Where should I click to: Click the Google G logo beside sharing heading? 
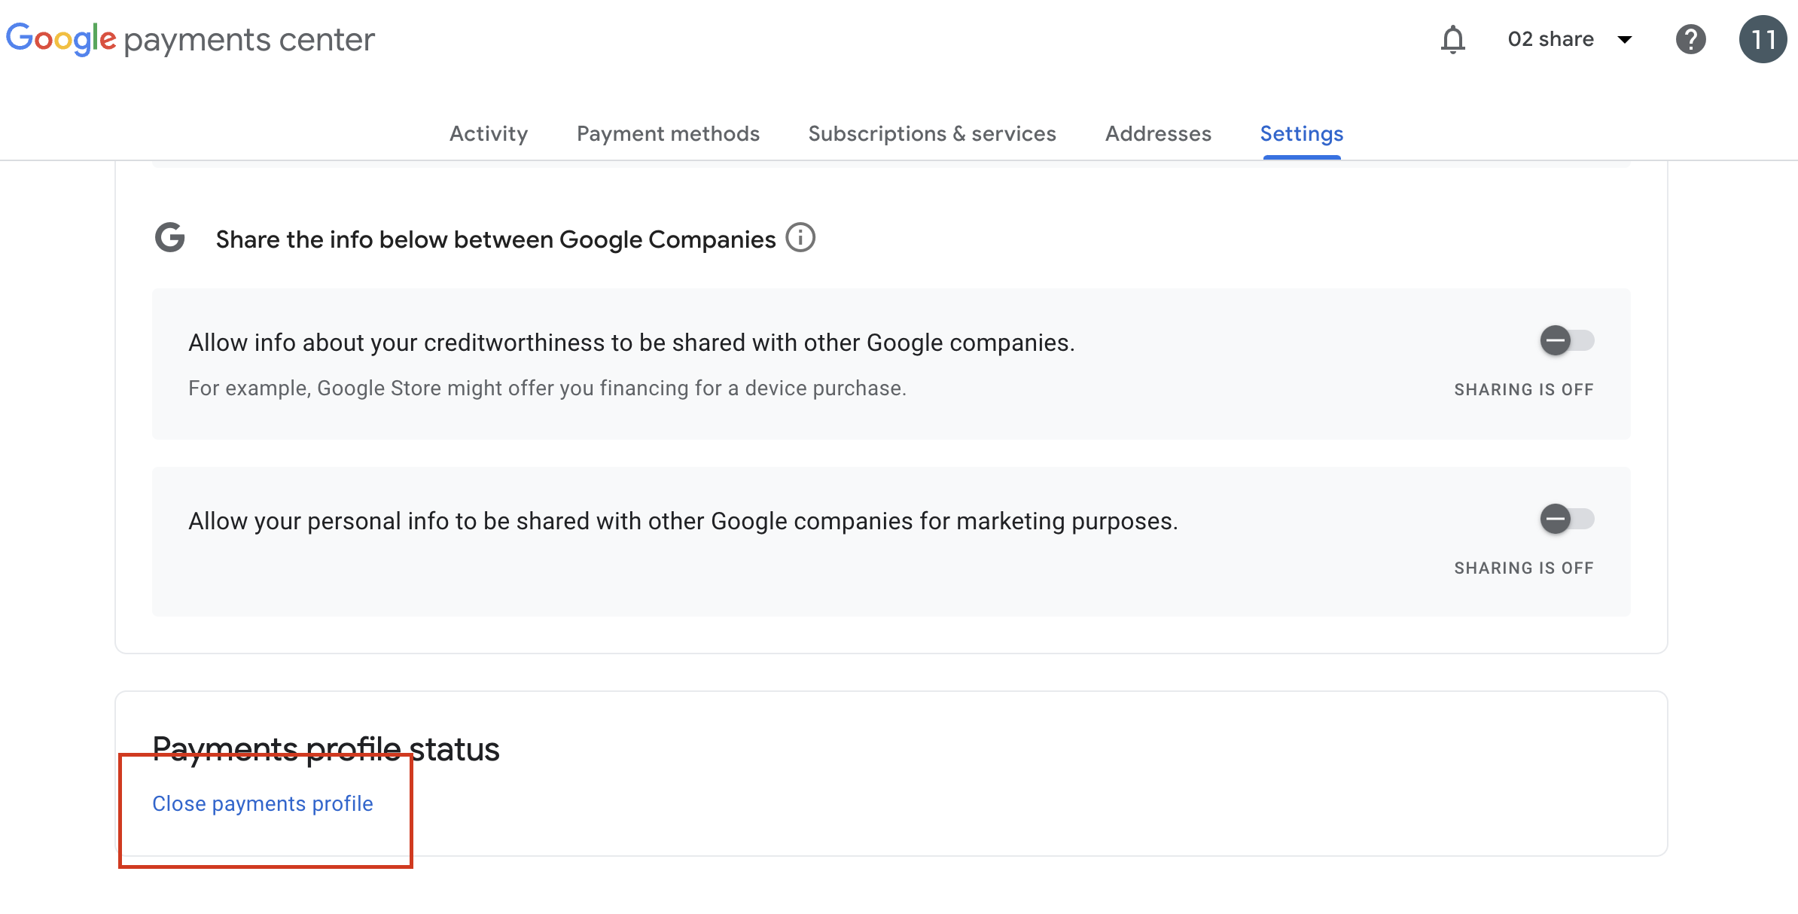coord(170,238)
